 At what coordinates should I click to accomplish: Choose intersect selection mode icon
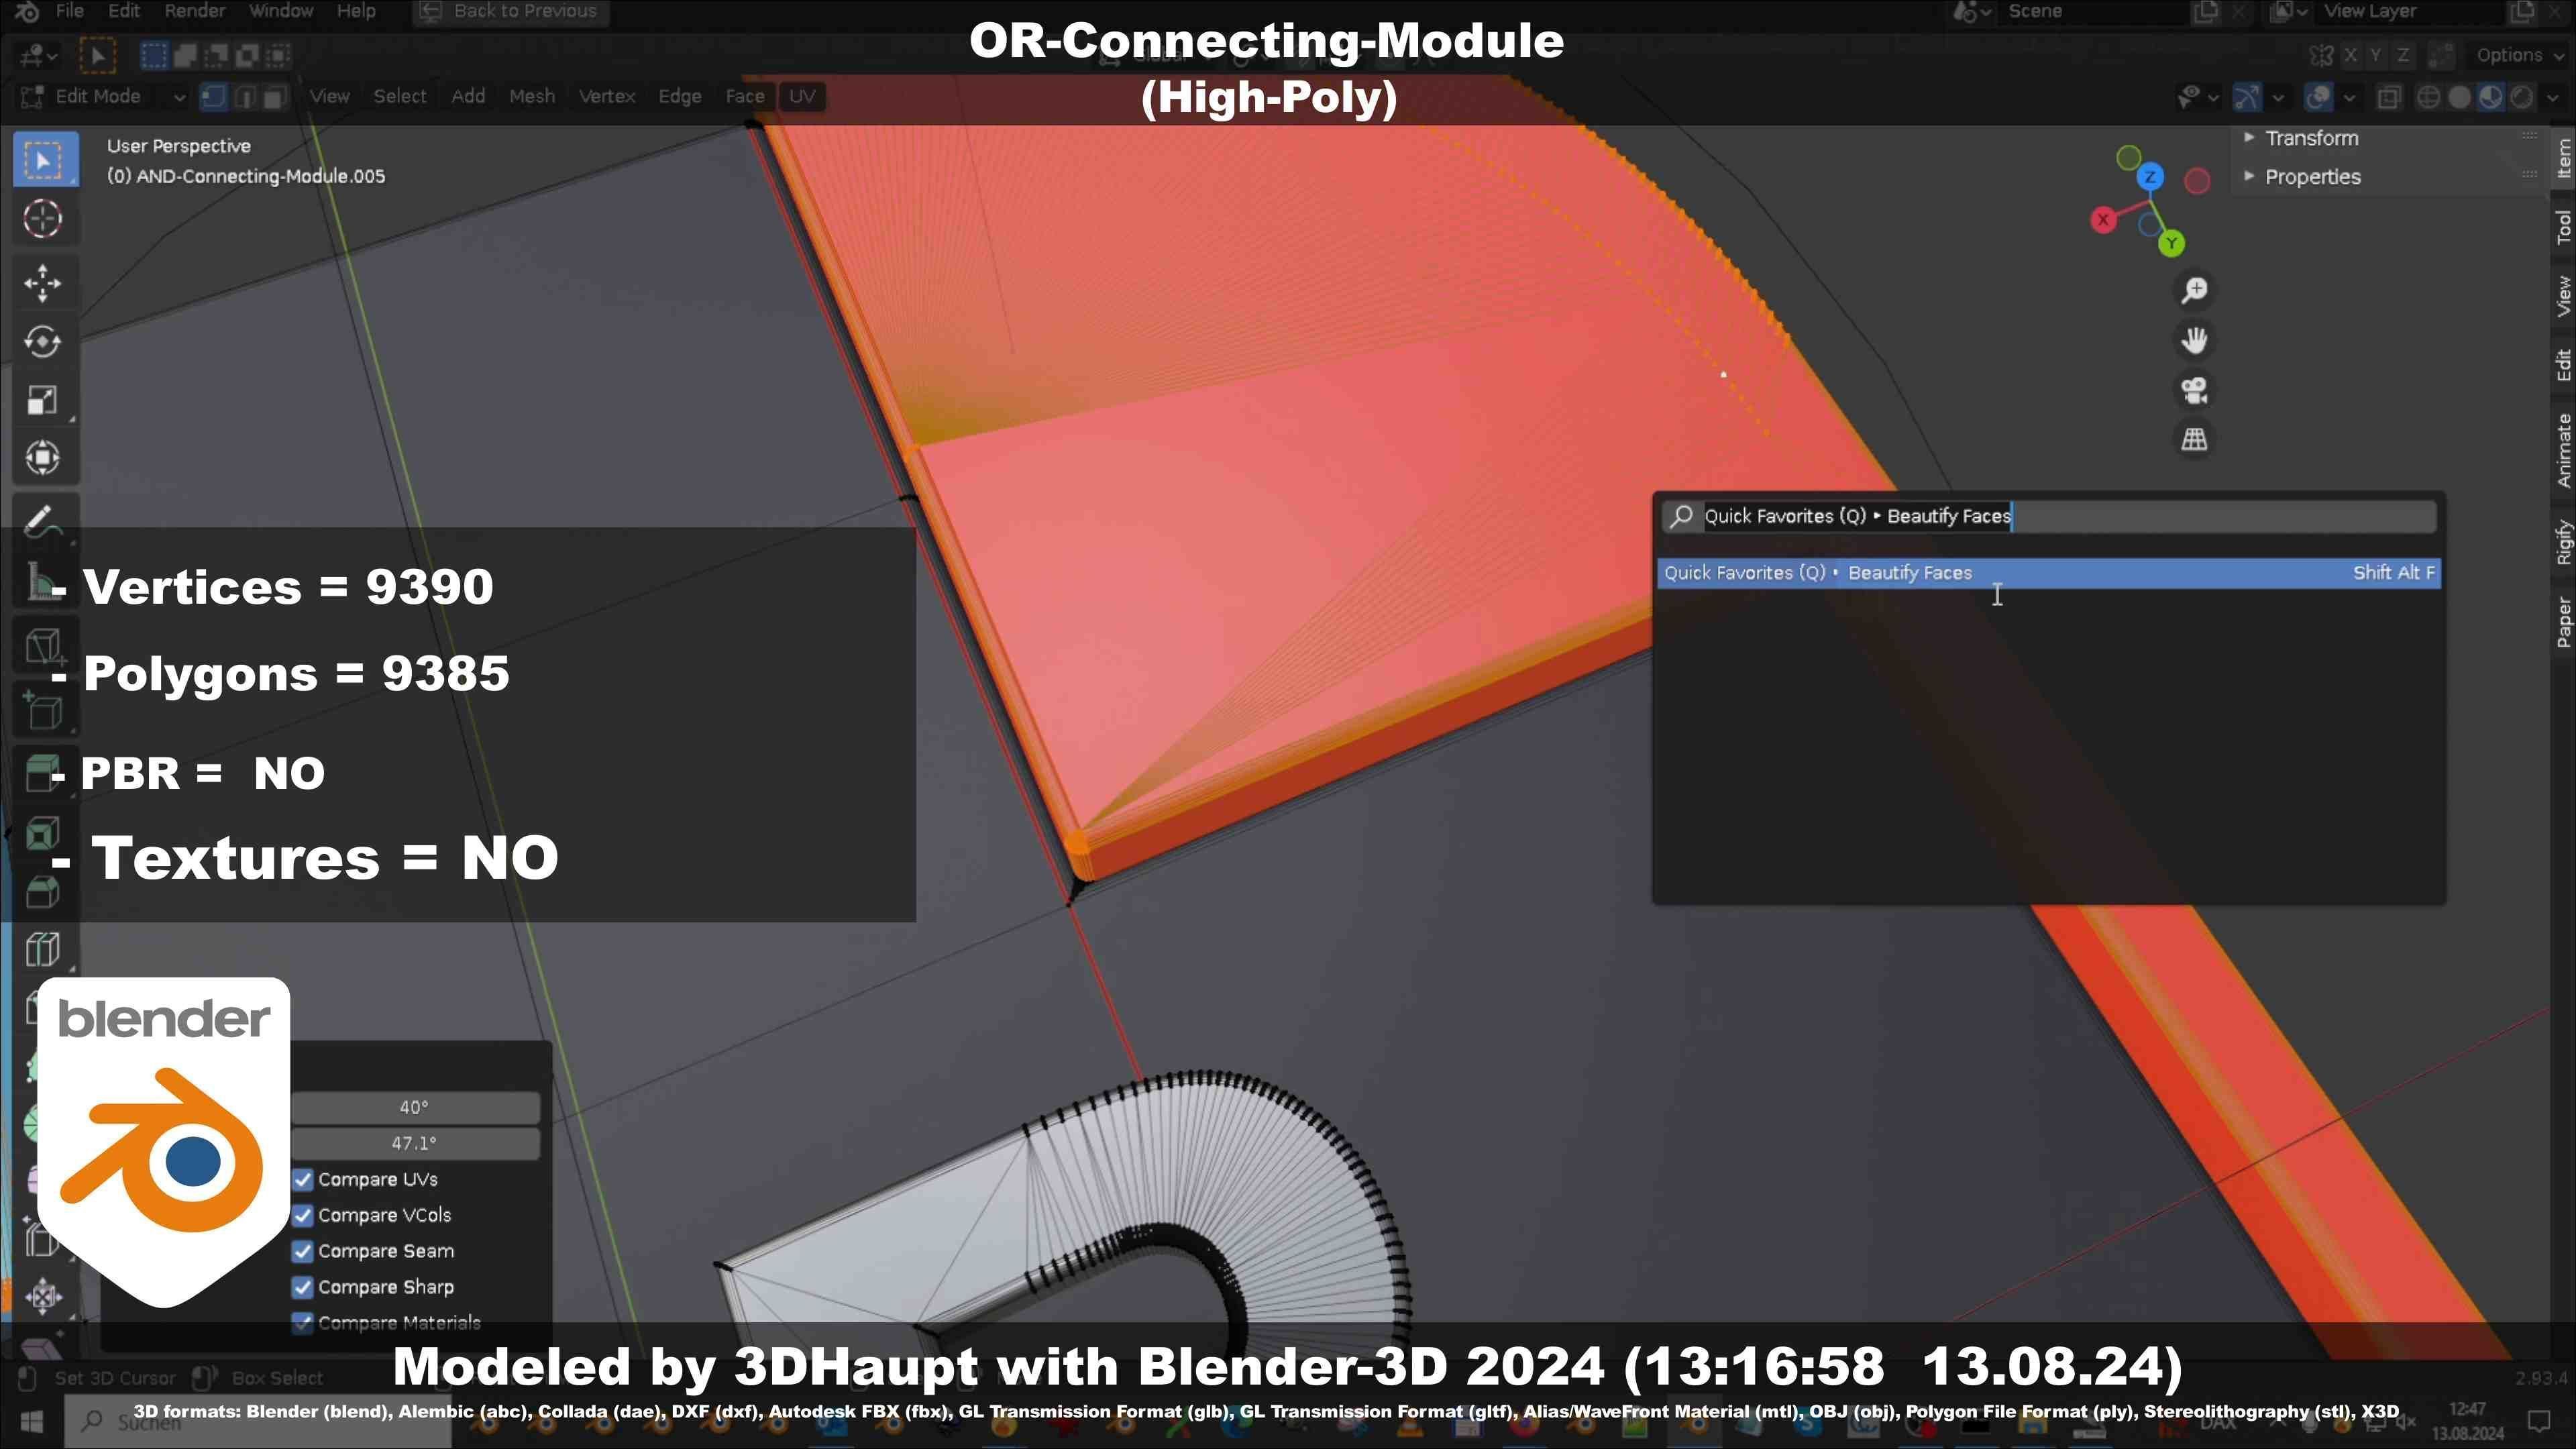click(278, 56)
